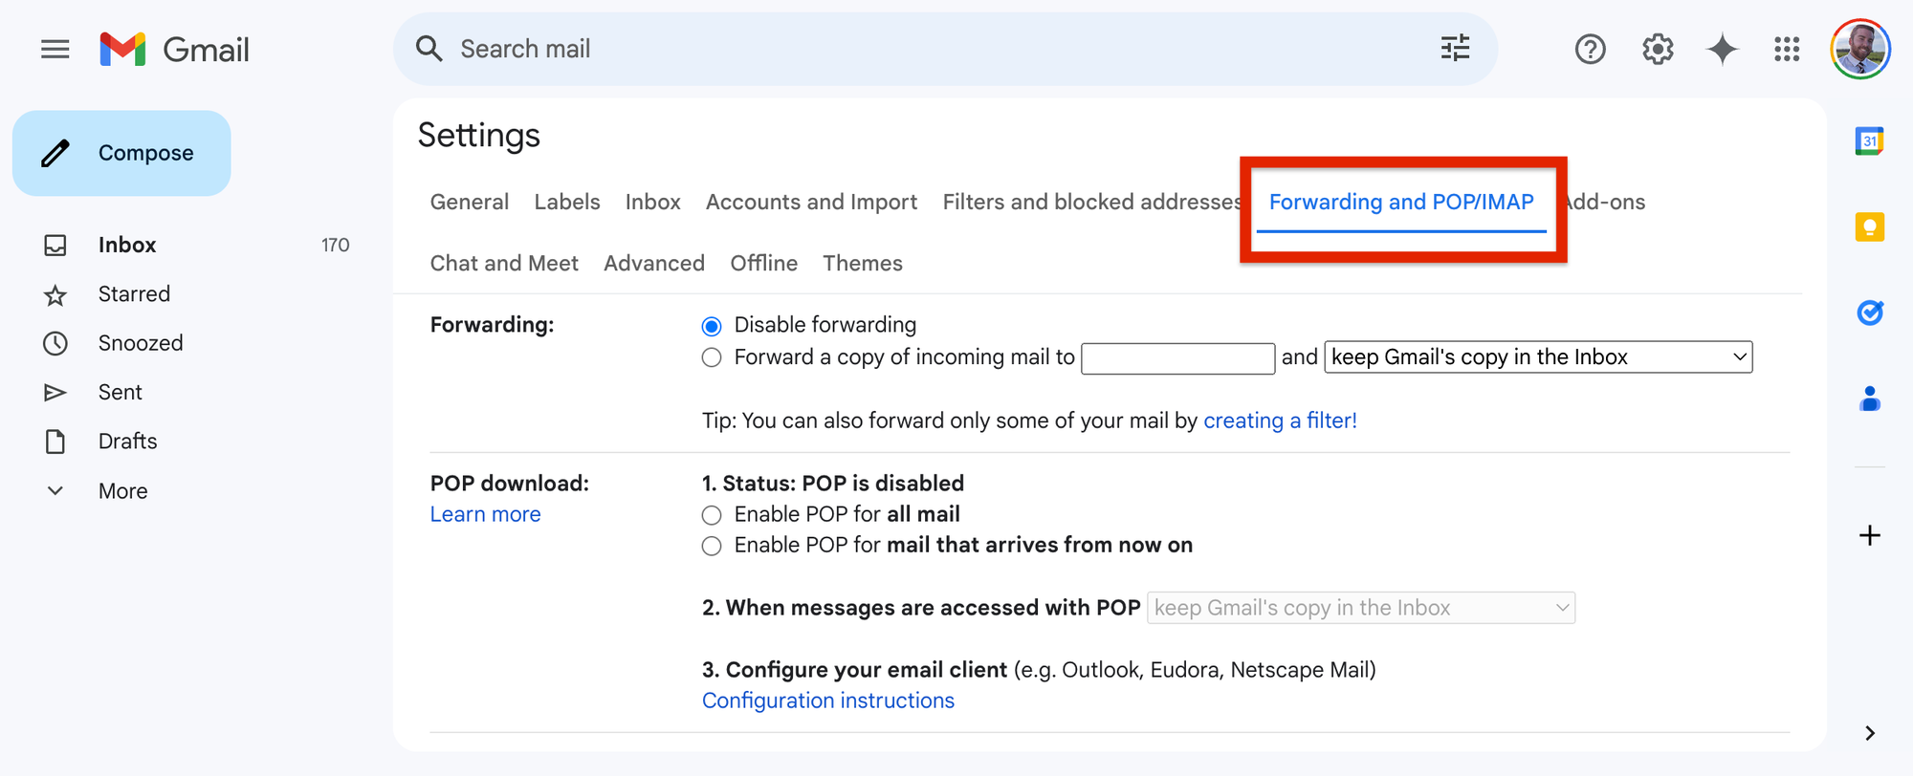
Task: Select Forward a copy of incoming mail
Action: point(712,357)
